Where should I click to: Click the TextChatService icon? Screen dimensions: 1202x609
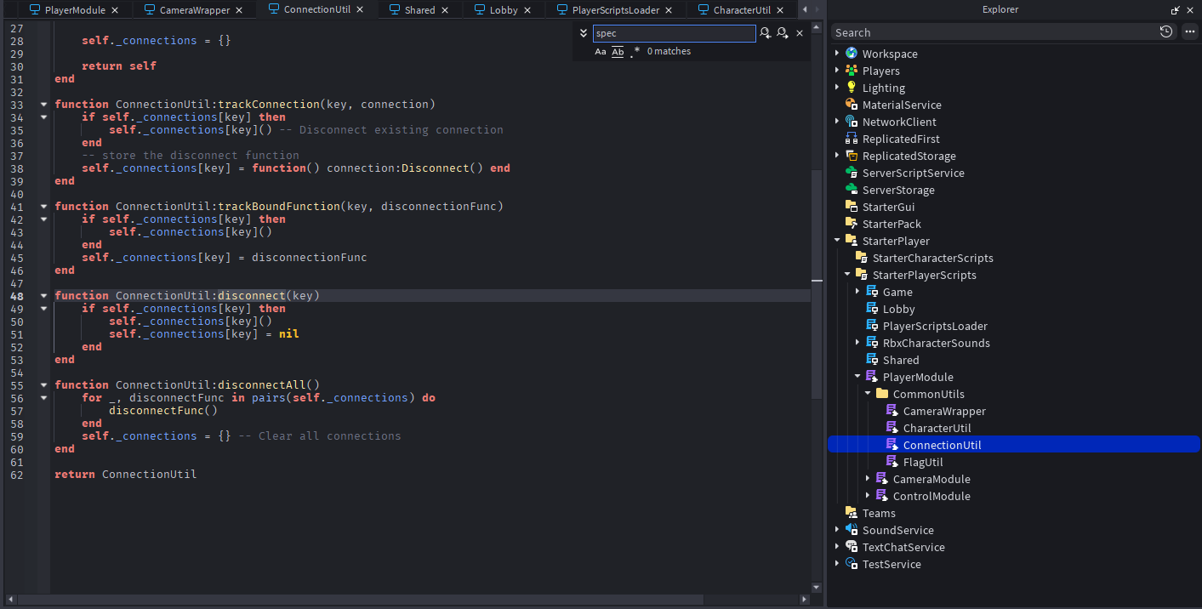click(852, 546)
